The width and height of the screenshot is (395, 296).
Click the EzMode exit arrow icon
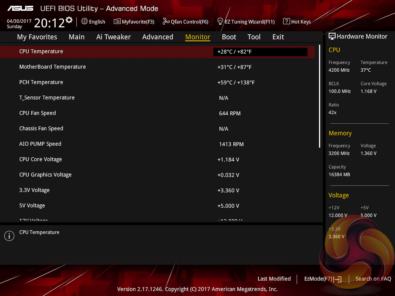click(338, 279)
